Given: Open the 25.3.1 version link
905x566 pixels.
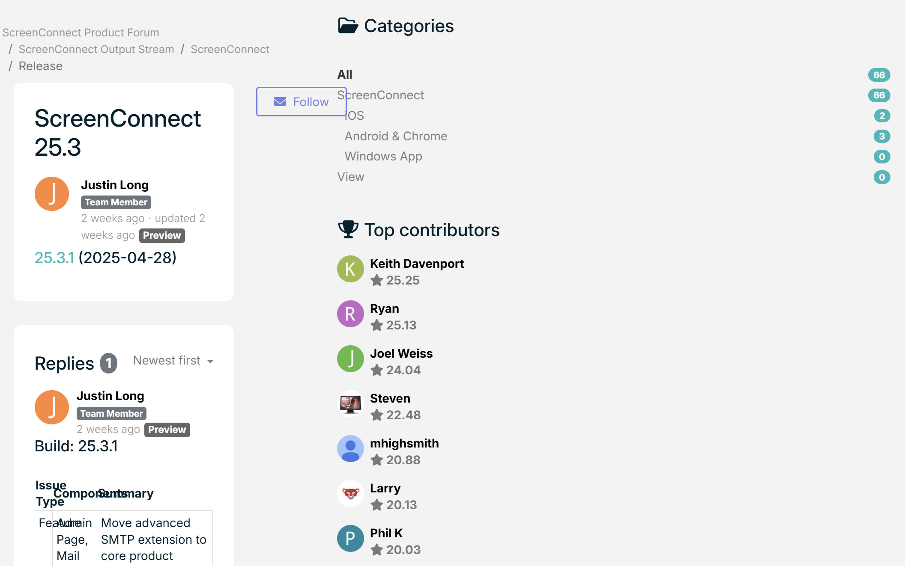Looking at the screenshot, I should (x=54, y=258).
